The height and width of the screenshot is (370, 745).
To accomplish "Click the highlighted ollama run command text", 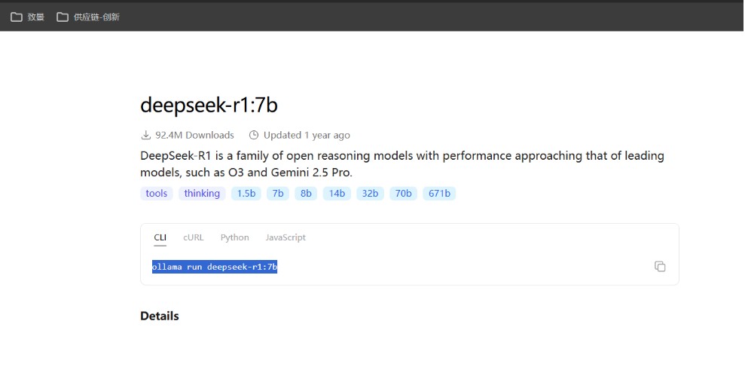I will tap(215, 267).
